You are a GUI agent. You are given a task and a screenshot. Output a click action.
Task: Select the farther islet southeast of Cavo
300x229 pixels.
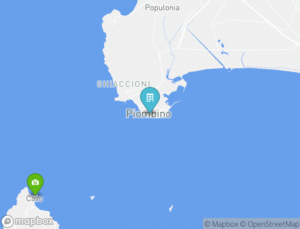point(171,208)
